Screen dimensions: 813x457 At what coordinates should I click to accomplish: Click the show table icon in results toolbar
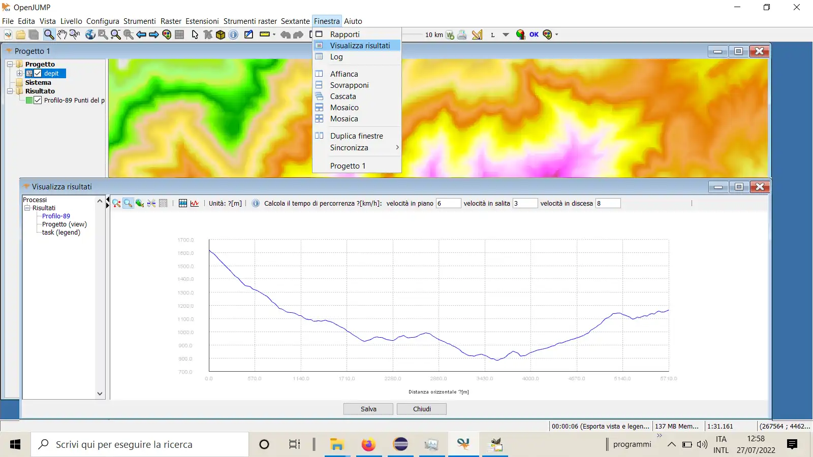click(183, 204)
